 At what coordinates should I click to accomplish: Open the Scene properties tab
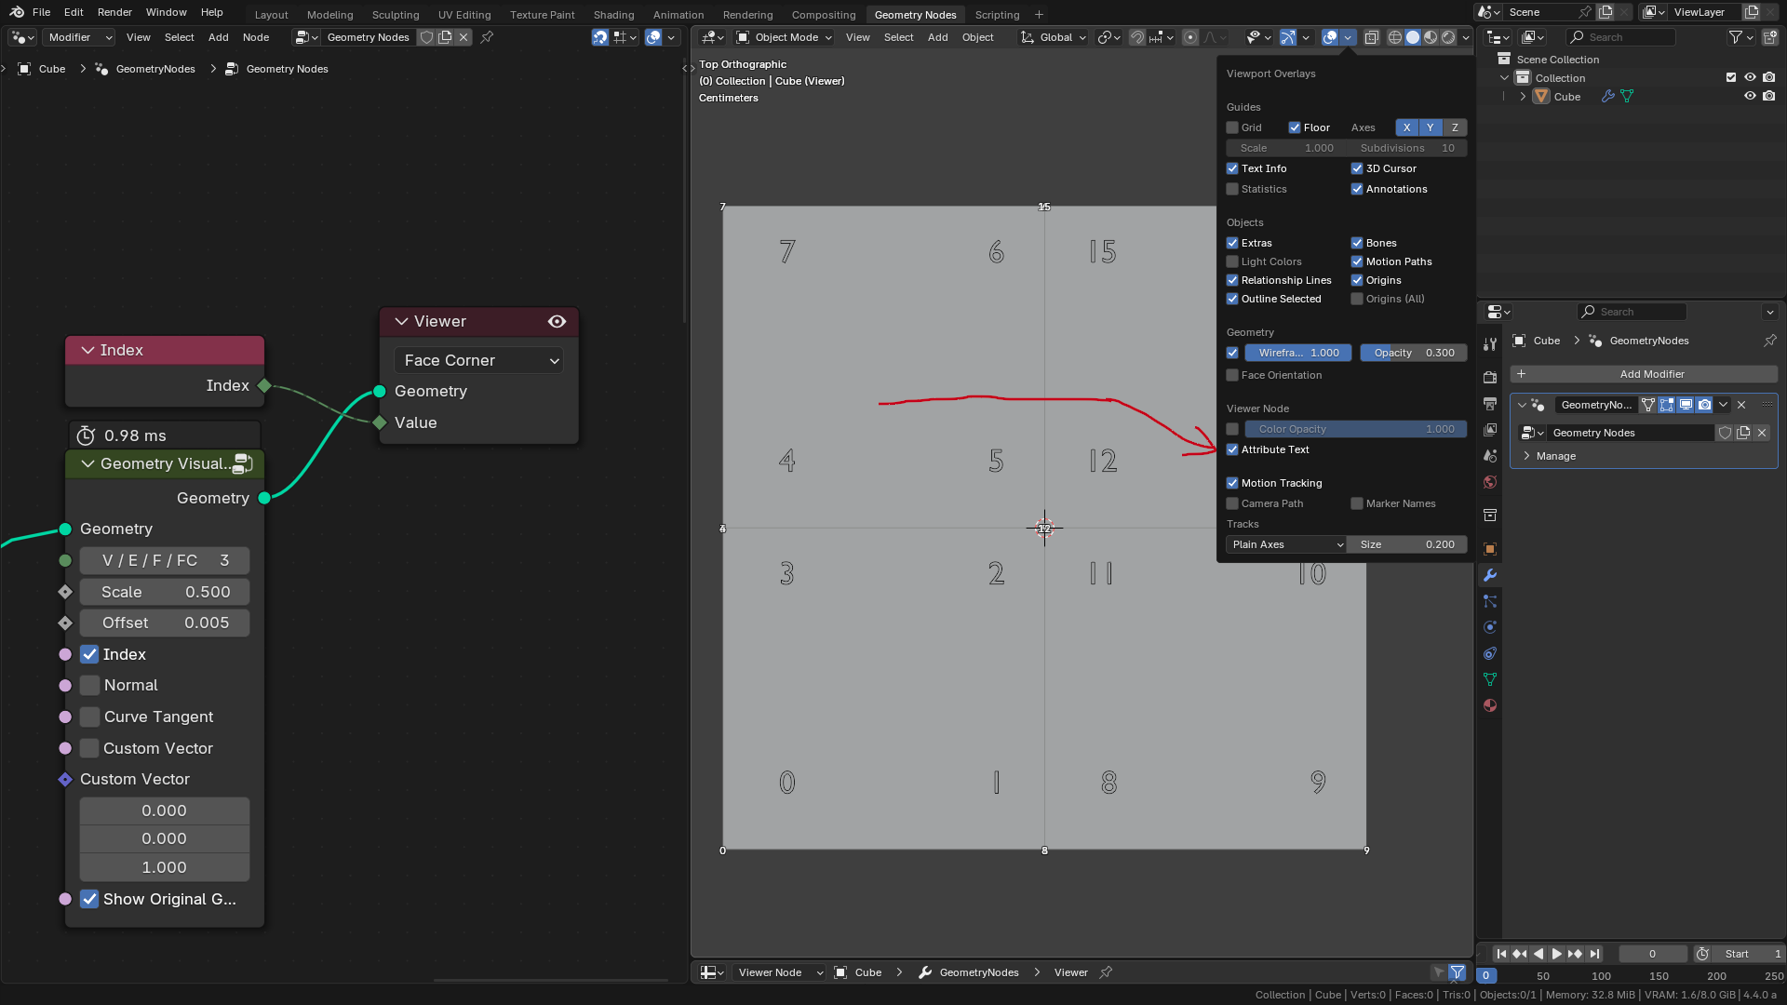(x=1490, y=455)
